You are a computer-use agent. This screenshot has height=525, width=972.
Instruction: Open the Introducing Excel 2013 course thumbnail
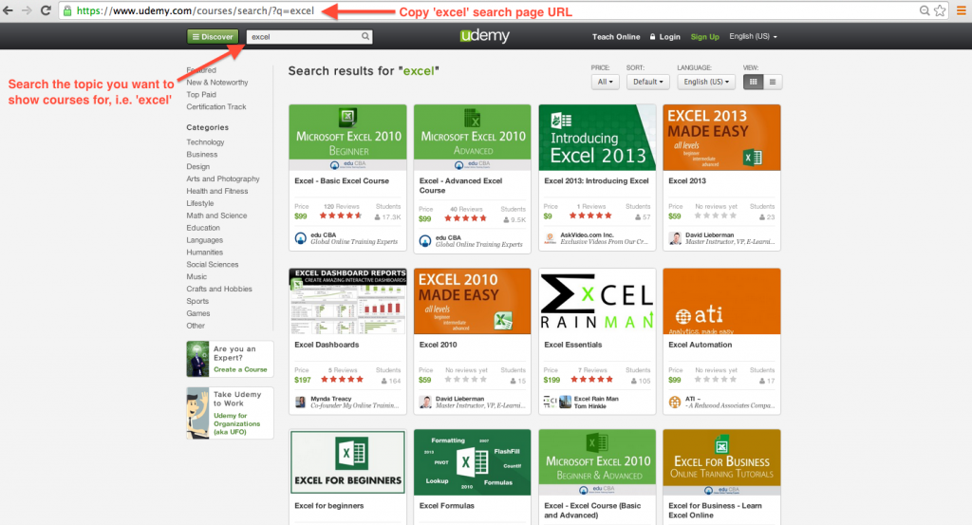pyautogui.click(x=597, y=138)
